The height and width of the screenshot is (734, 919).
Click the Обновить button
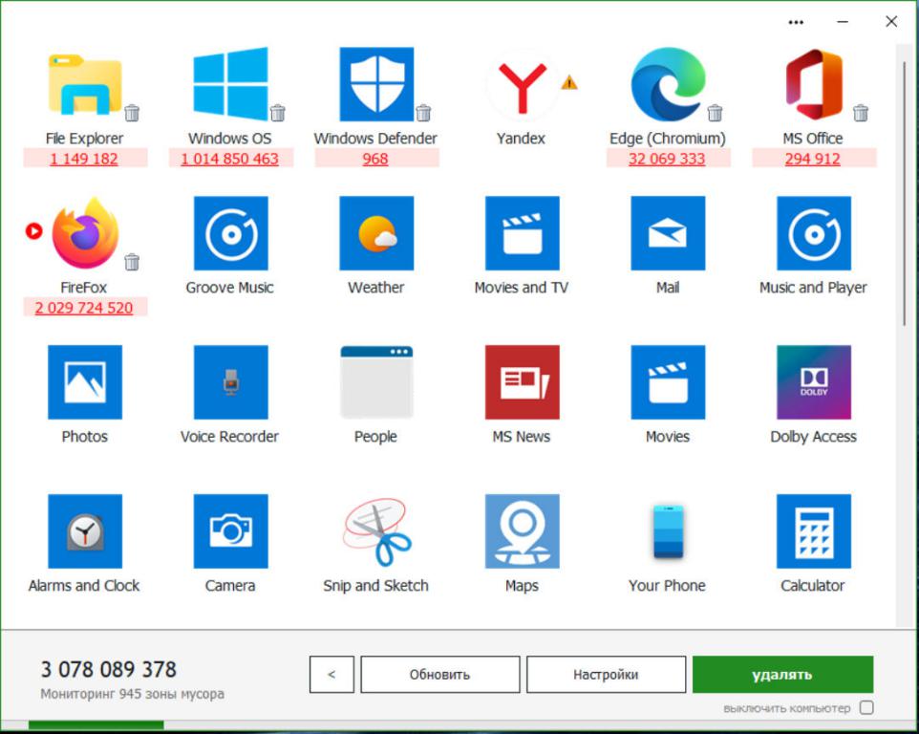pyautogui.click(x=439, y=675)
